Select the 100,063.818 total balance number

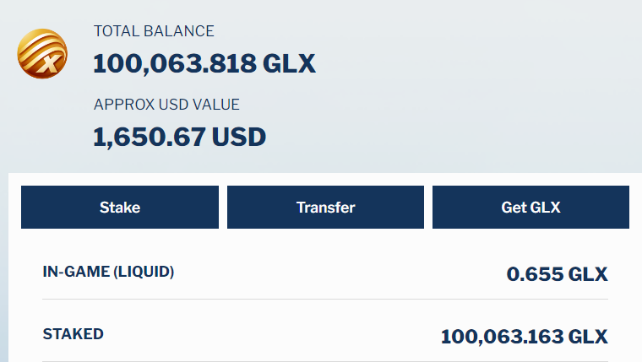[175, 64]
